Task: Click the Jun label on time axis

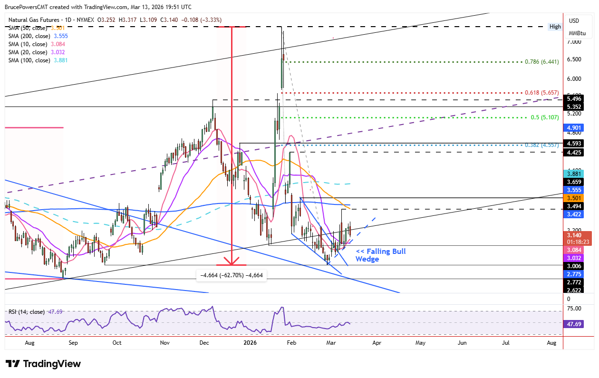Action: click(462, 342)
